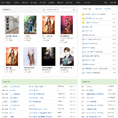Open the first navigation item after the logo
This screenshot has width=118, height=118.
coord(16,3)
